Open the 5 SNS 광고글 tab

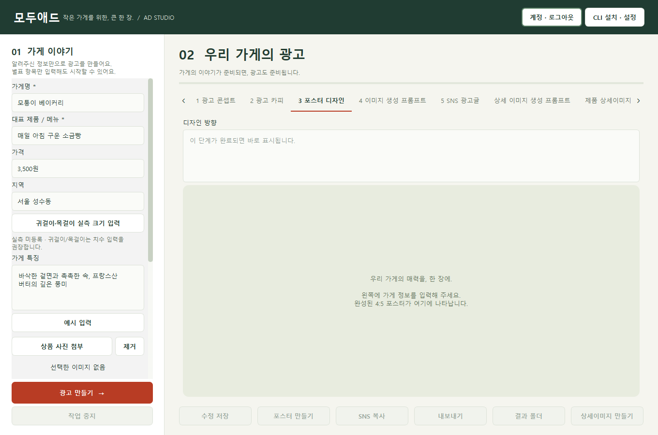click(x=460, y=101)
